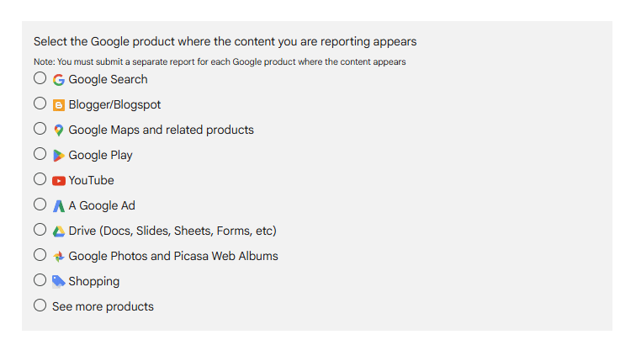Image resolution: width=636 pixels, height=356 pixels.
Task: Click the Google Photos pinwheel icon
Action: coord(59,257)
